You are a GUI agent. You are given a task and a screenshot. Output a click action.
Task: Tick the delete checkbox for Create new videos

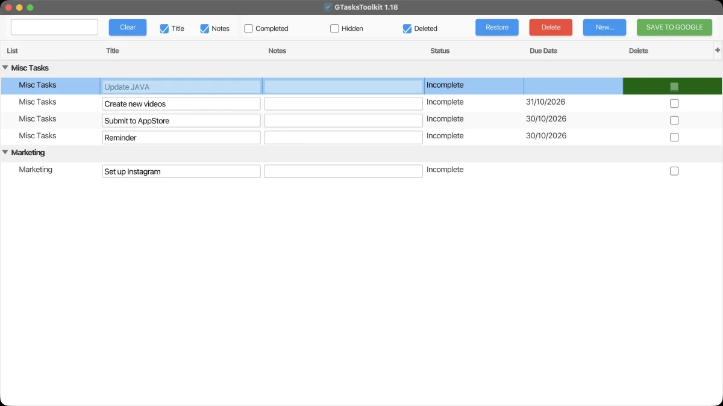pyautogui.click(x=674, y=103)
